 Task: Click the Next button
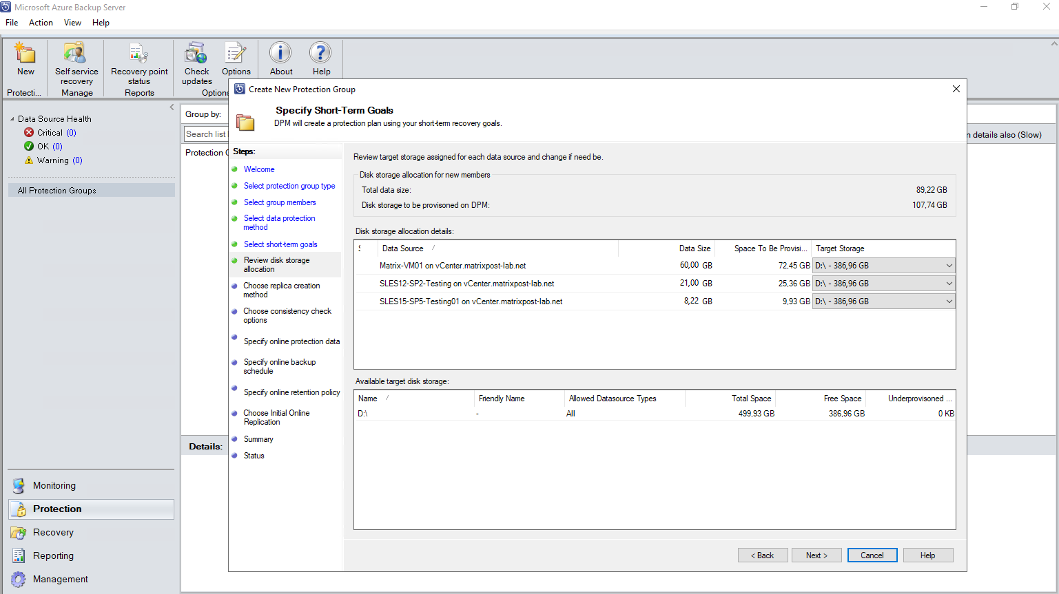click(x=817, y=555)
